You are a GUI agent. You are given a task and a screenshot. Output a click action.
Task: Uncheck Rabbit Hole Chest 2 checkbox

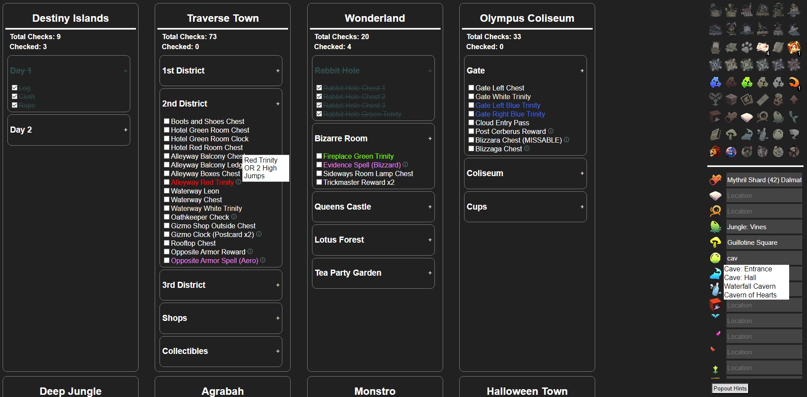click(319, 97)
